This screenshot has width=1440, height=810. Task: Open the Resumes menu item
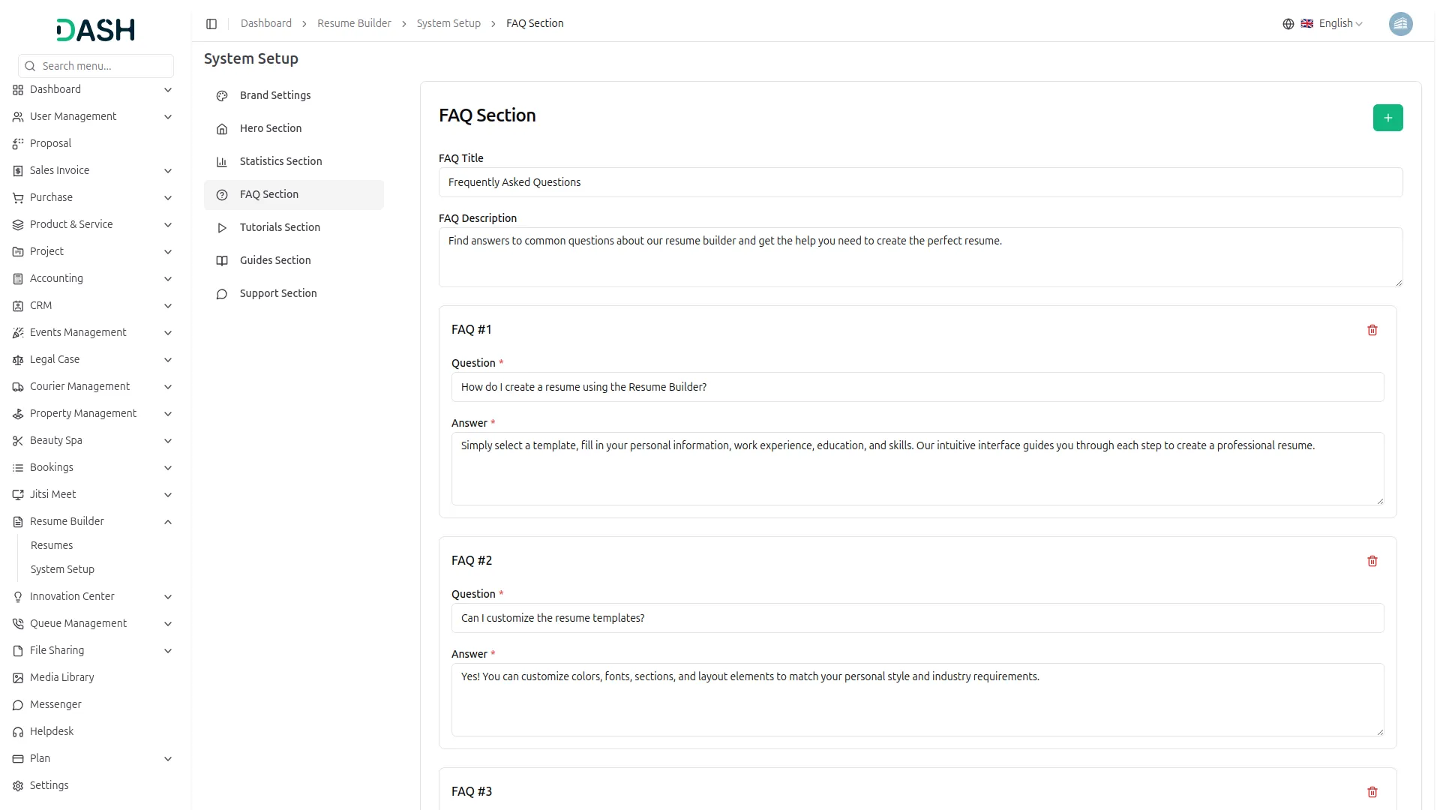click(52, 545)
